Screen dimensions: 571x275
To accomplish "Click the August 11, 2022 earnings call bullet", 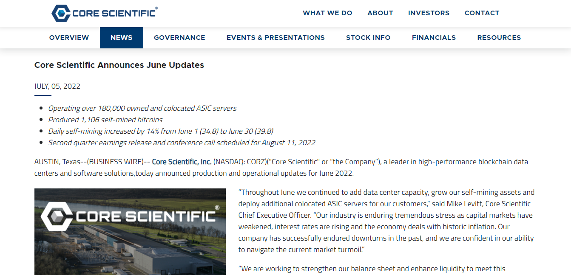I will 182,143.
